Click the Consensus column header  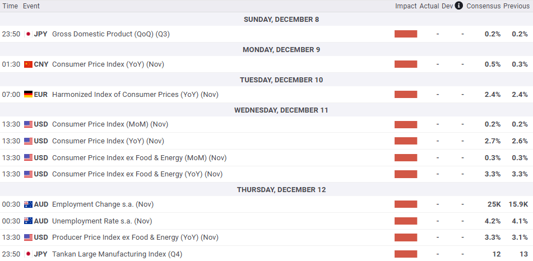pos(483,6)
